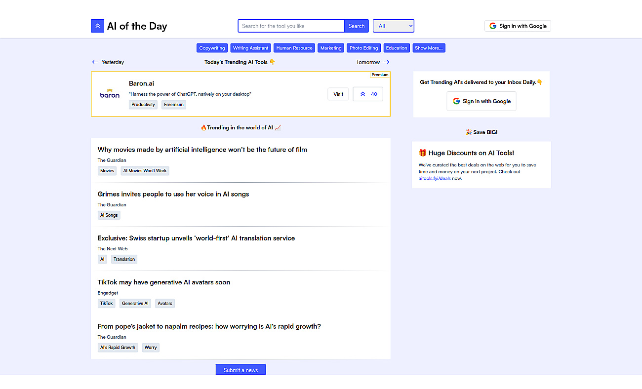Click the Generative AI tag
Image resolution: width=642 pixels, height=389 pixels.
[x=135, y=304]
